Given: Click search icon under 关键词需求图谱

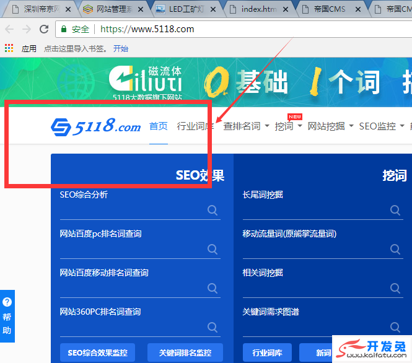Looking at the screenshot, I should point(395,327).
